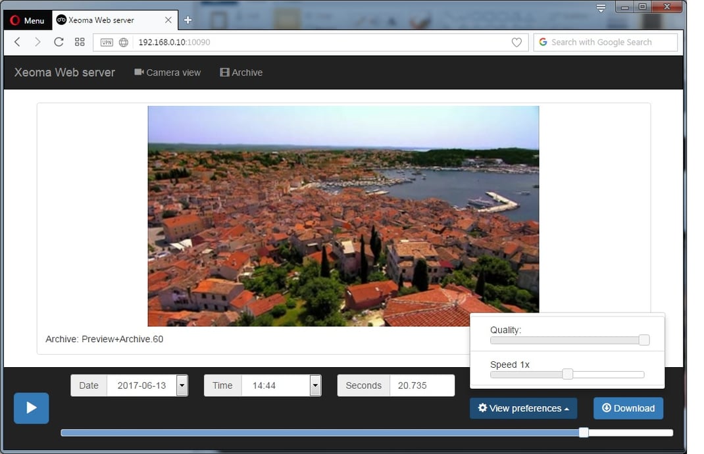This screenshot has width=704, height=454.
Task: Open Speed Dial start page
Action: [x=80, y=42]
